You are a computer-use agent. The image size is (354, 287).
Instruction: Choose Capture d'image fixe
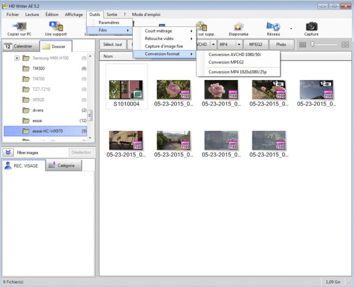click(164, 46)
